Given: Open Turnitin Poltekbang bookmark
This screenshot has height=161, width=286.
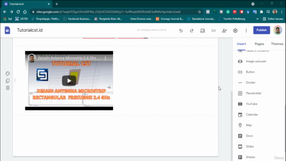Looking at the screenshot, I should click(232, 19).
